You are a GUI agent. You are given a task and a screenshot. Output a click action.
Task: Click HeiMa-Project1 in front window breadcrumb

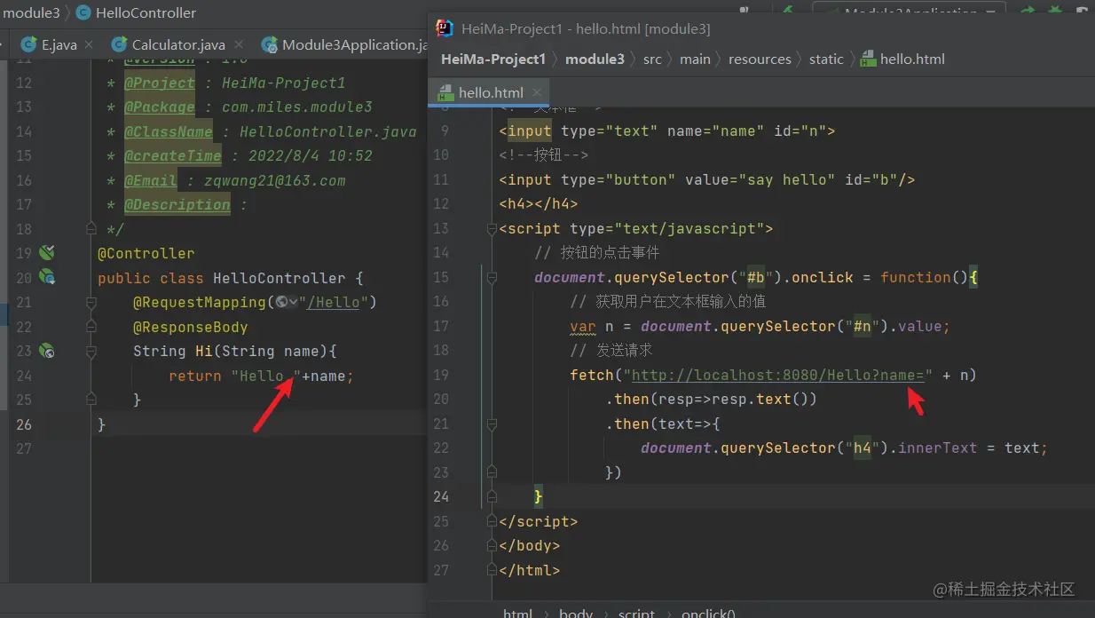493,59
